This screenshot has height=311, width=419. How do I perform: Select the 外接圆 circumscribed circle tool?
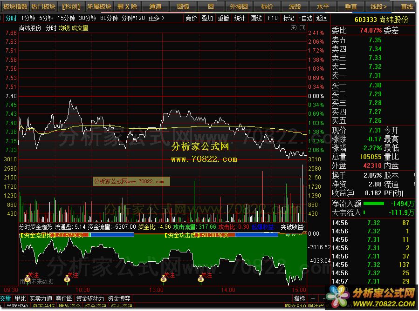coord(239,7)
